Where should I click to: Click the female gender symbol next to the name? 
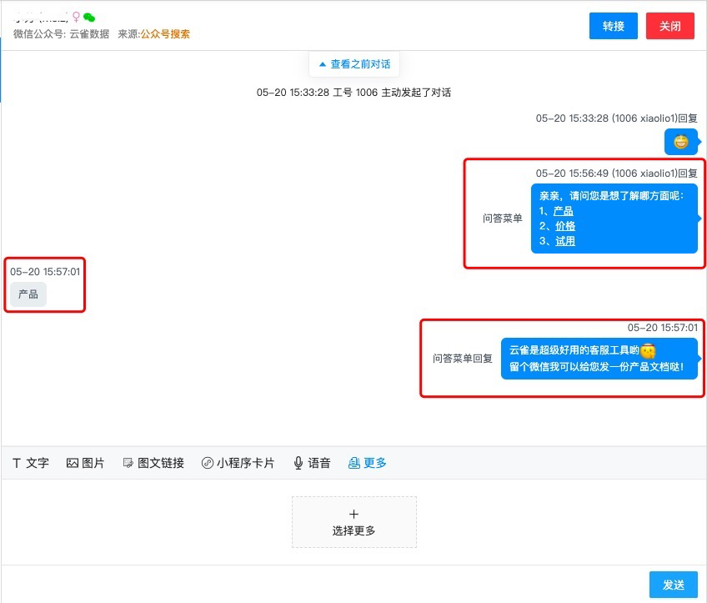pos(76,16)
